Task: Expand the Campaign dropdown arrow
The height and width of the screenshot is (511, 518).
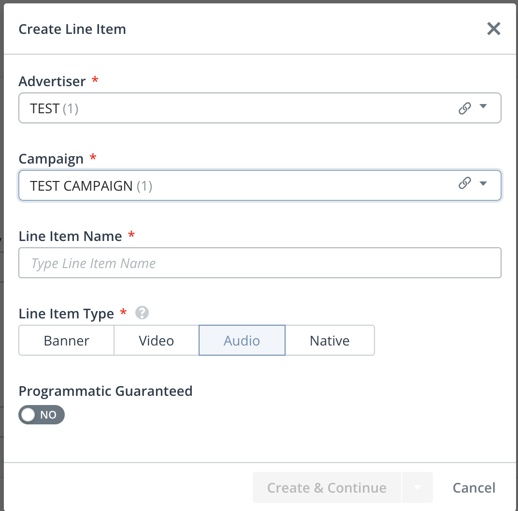Action: click(x=483, y=183)
